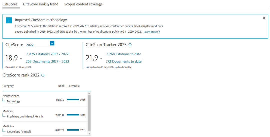
Task: Open 202 Documents 2019 - 2022 link
Action: pyautogui.click(x=47, y=61)
